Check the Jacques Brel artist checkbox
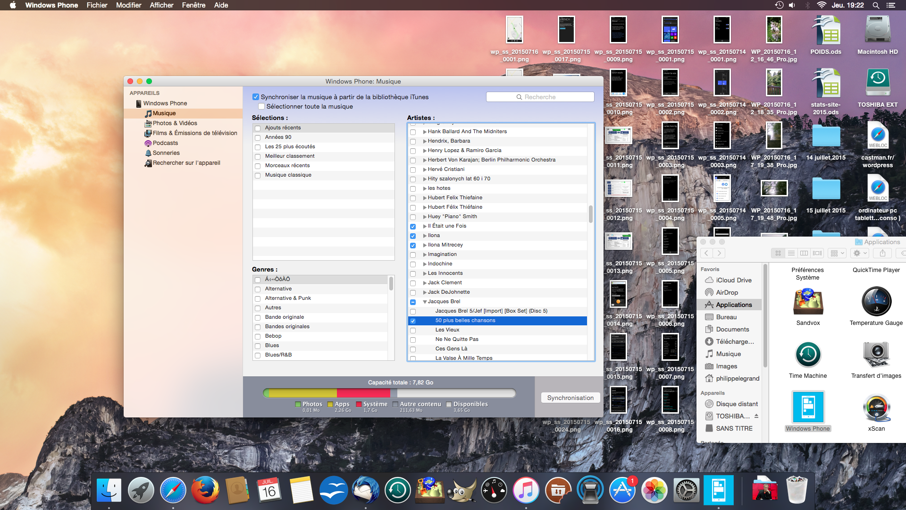Viewport: 906px width, 510px height. (x=412, y=301)
